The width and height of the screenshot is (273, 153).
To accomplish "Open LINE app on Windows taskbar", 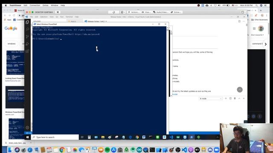I will 157,137.
